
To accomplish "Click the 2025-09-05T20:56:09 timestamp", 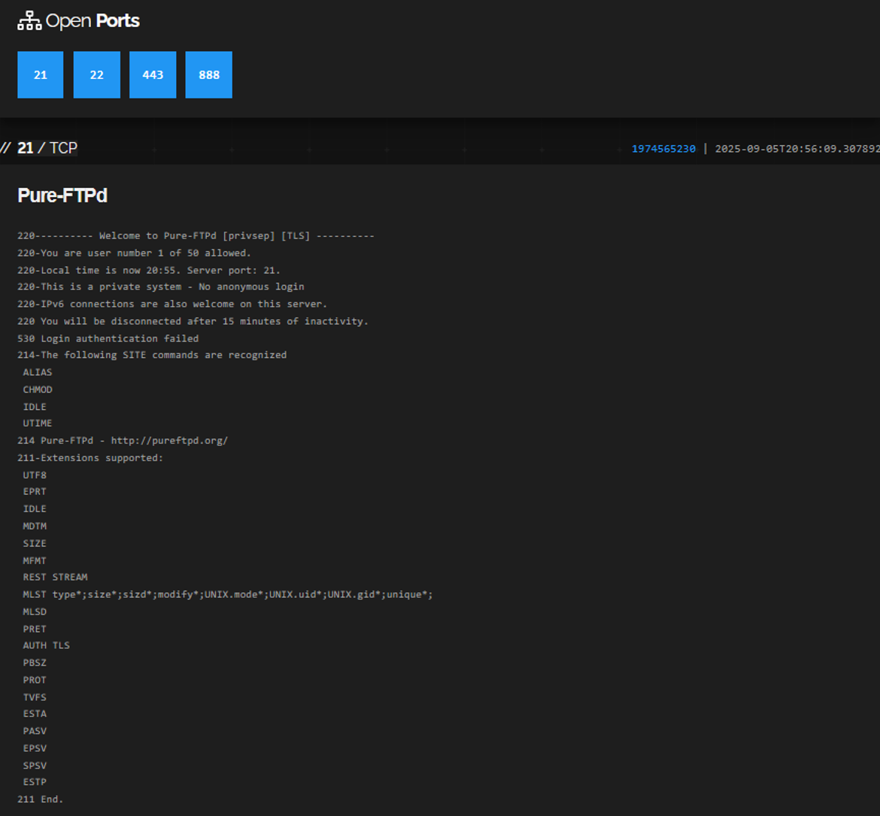I will coord(797,149).
